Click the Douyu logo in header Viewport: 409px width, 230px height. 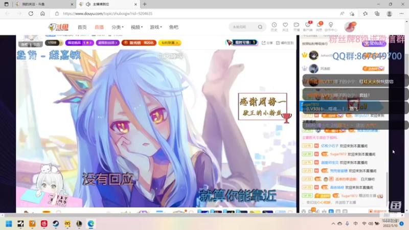[x=58, y=27]
